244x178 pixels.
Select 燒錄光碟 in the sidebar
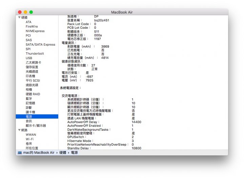(32, 85)
